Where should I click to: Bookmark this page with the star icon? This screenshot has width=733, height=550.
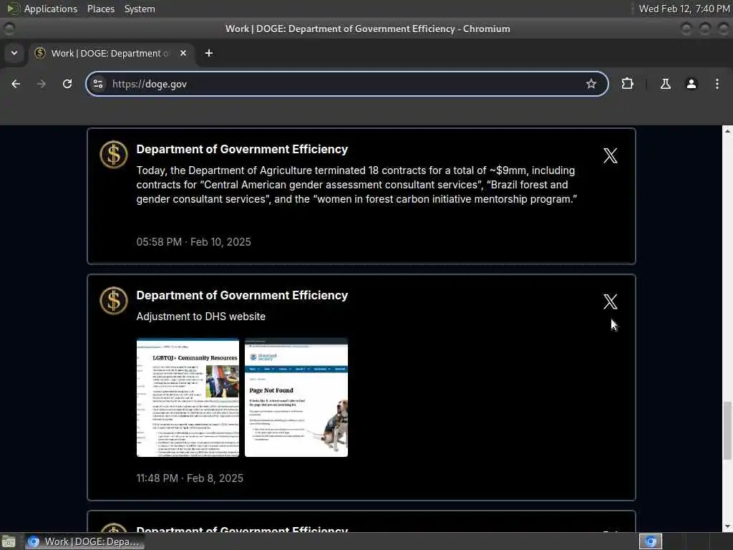point(591,84)
